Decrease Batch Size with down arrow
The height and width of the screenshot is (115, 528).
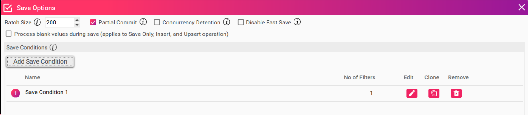click(77, 25)
